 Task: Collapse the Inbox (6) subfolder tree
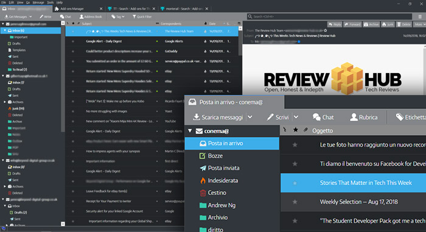coord(5,30)
